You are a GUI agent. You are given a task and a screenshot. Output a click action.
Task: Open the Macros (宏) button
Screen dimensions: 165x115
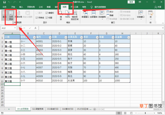tap(151, 15)
